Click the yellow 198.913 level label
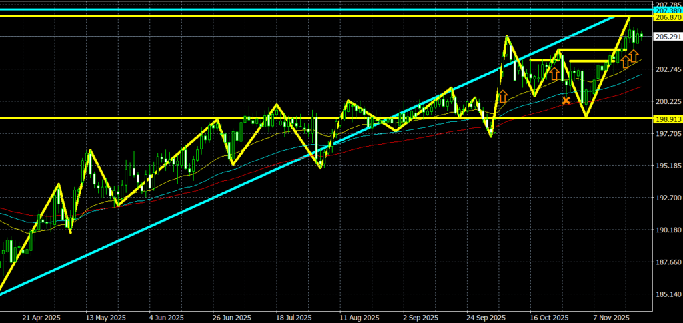Screen dimensions: 683x323 pyautogui.click(x=668, y=118)
